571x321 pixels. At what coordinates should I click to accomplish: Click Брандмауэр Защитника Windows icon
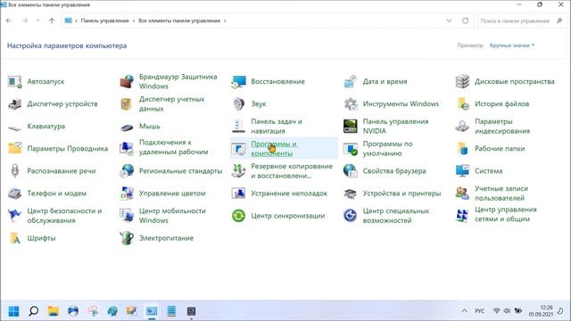point(127,81)
